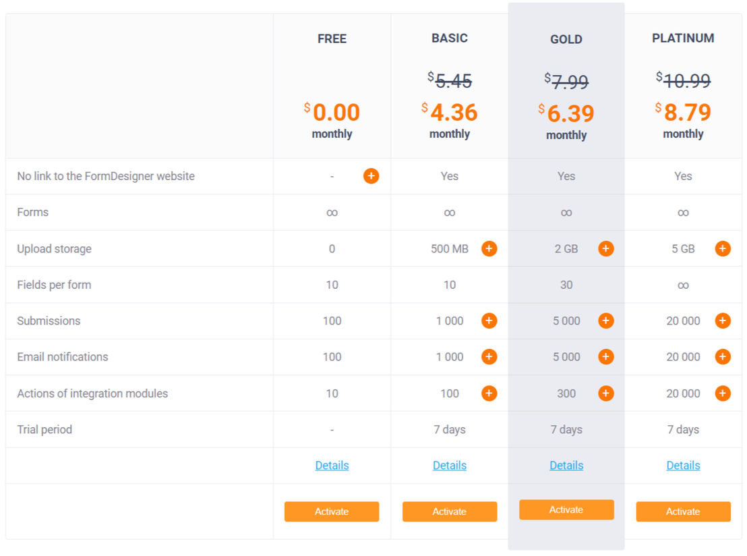Click plus icon beside Basic 100 integration actions
This screenshot has width=747, height=556.
tap(489, 393)
